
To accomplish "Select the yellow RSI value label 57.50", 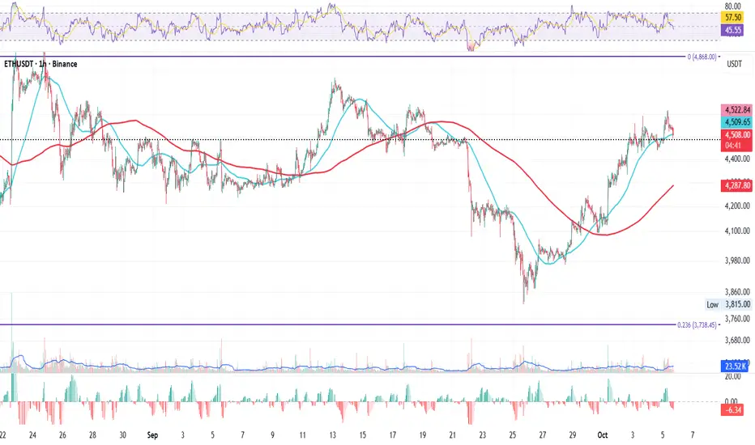I will pyautogui.click(x=733, y=17).
